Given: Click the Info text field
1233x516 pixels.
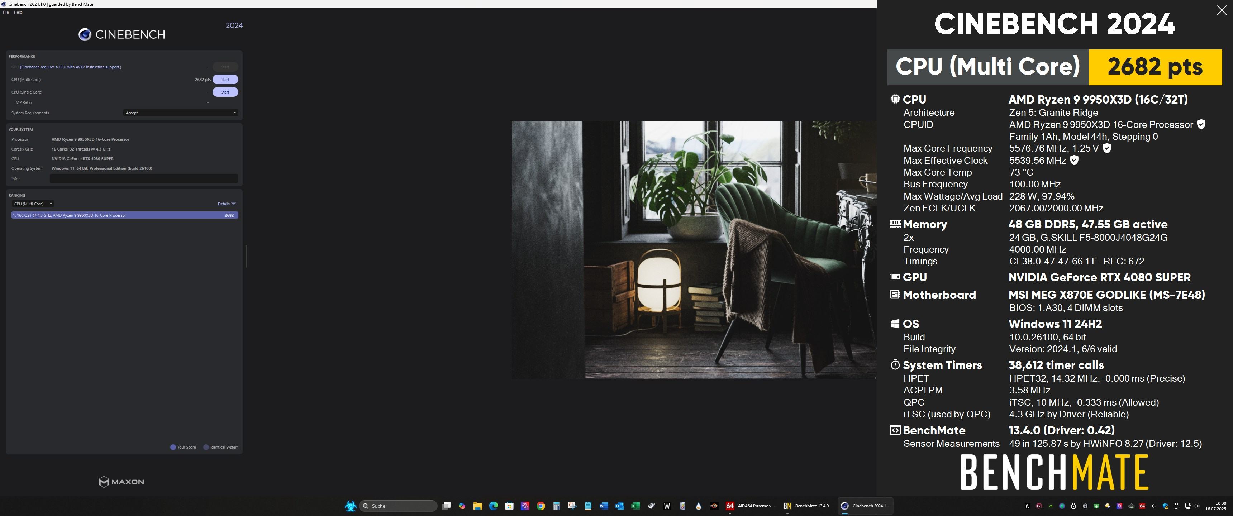Looking at the screenshot, I should (x=144, y=178).
